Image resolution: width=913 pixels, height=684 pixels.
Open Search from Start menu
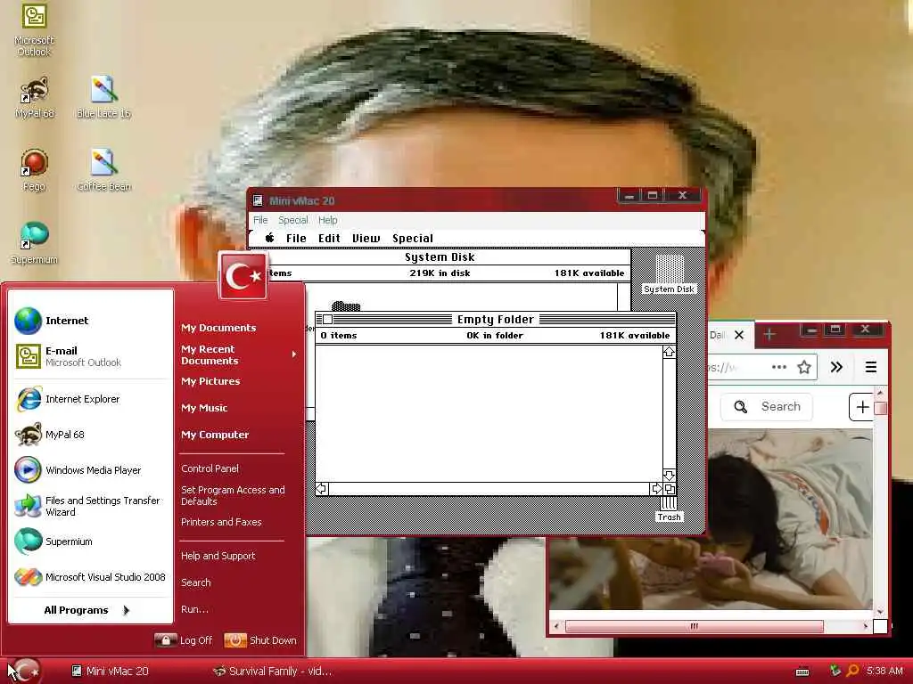(195, 582)
